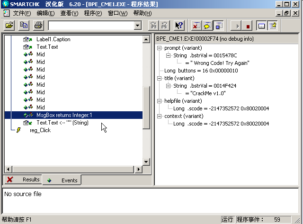Switch to the Events tab
This screenshot has height=224, width=303.
click(x=62, y=180)
